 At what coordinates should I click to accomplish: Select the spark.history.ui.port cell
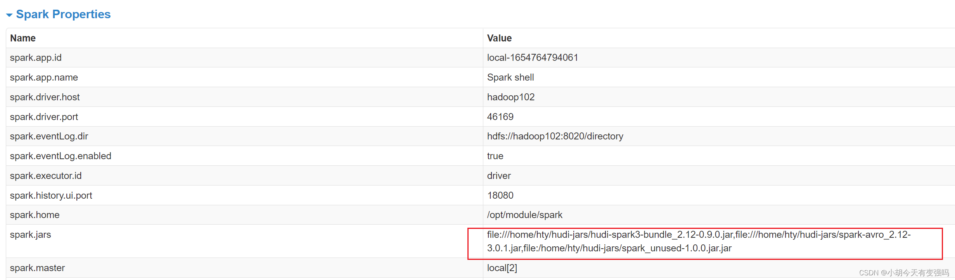(244, 196)
